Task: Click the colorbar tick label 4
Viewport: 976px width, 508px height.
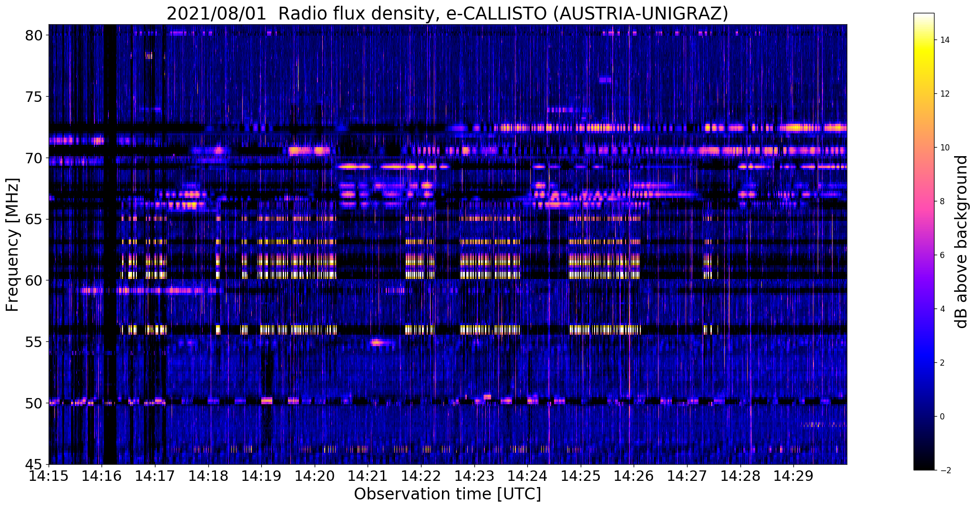Action: pyautogui.click(x=943, y=309)
